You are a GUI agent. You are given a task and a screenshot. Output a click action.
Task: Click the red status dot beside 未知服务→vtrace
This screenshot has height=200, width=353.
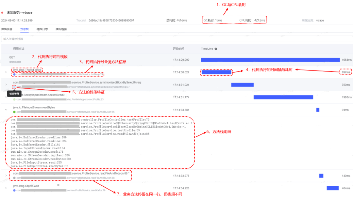coord(2,12)
